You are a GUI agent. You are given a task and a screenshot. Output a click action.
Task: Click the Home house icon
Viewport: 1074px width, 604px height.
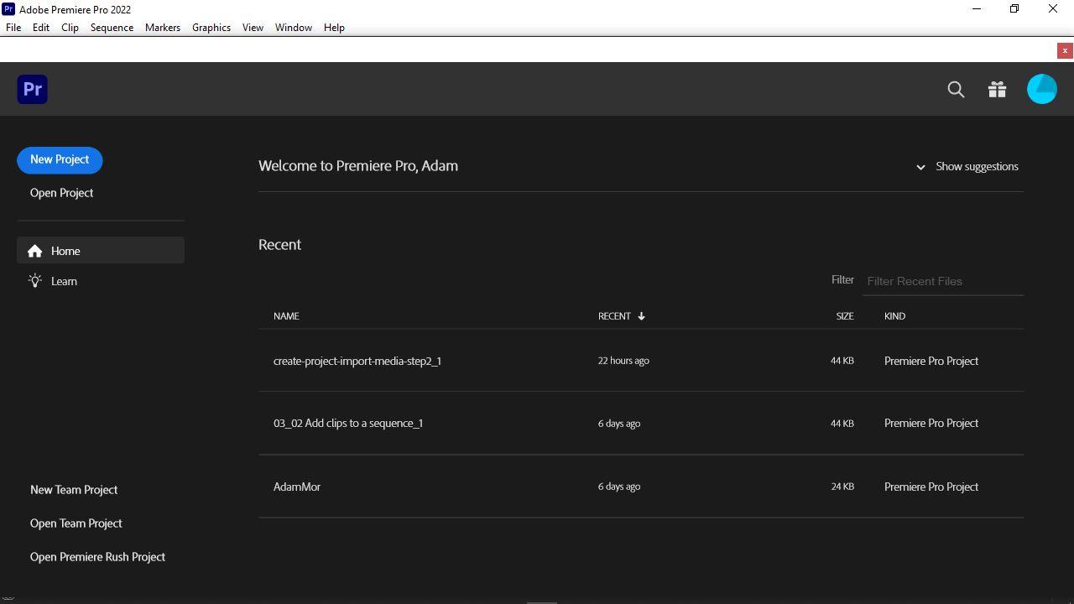[34, 251]
